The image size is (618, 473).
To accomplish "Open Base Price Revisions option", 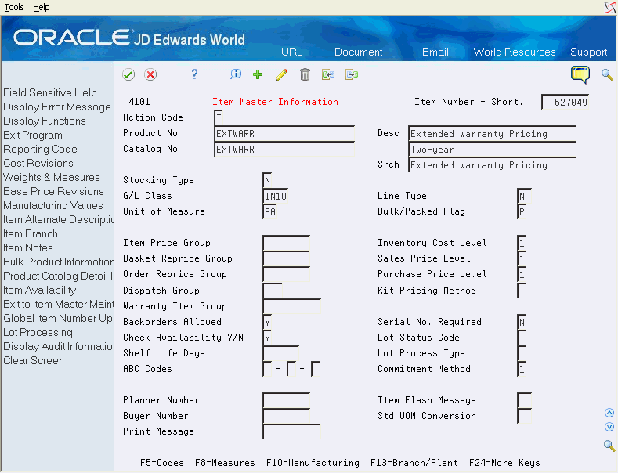I will tap(53, 192).
